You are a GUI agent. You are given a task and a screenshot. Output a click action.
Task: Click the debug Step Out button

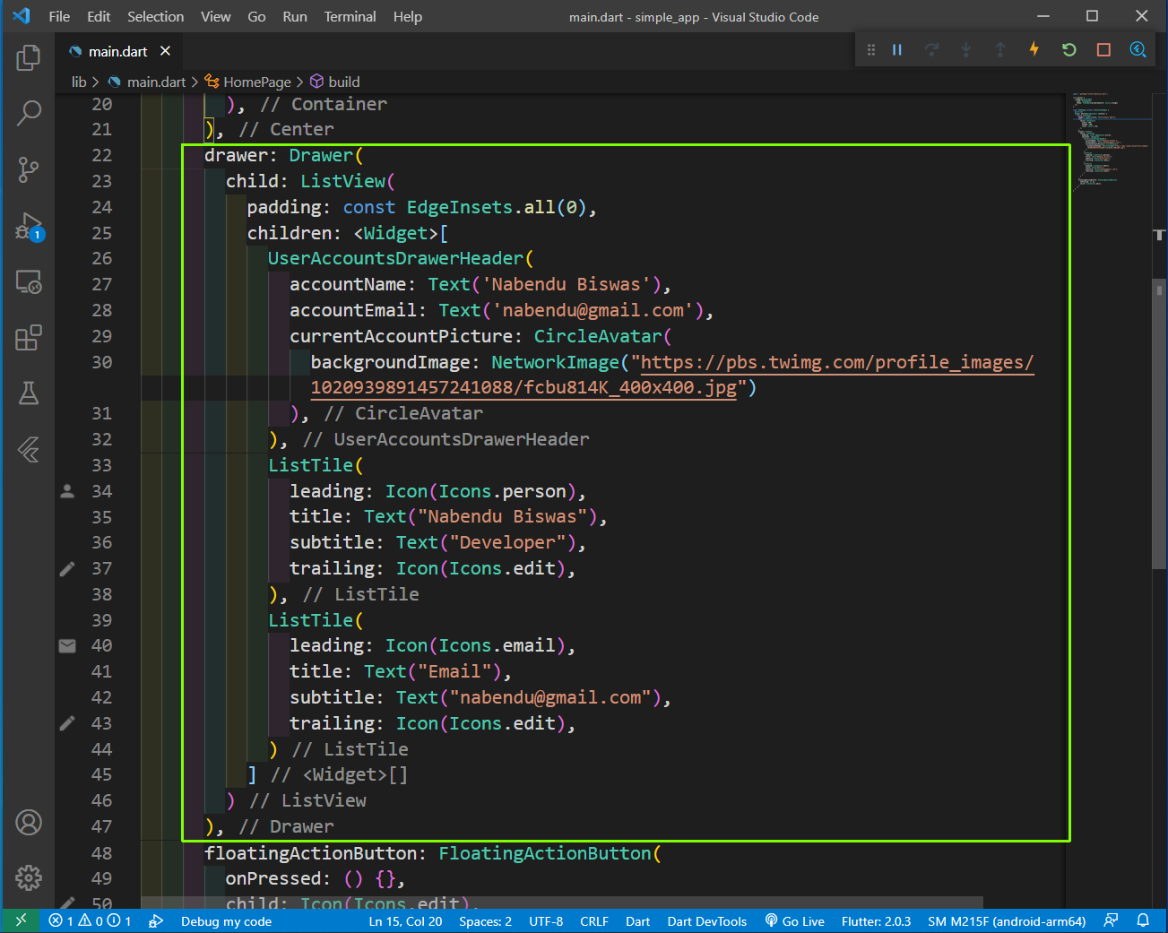point(1000,50)
